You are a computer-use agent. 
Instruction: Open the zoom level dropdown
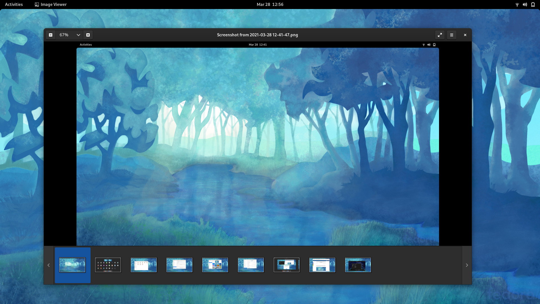(78, 35)
